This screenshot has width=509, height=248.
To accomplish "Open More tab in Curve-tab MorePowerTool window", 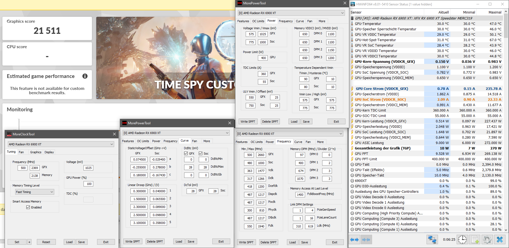I will tap(207, 141).
